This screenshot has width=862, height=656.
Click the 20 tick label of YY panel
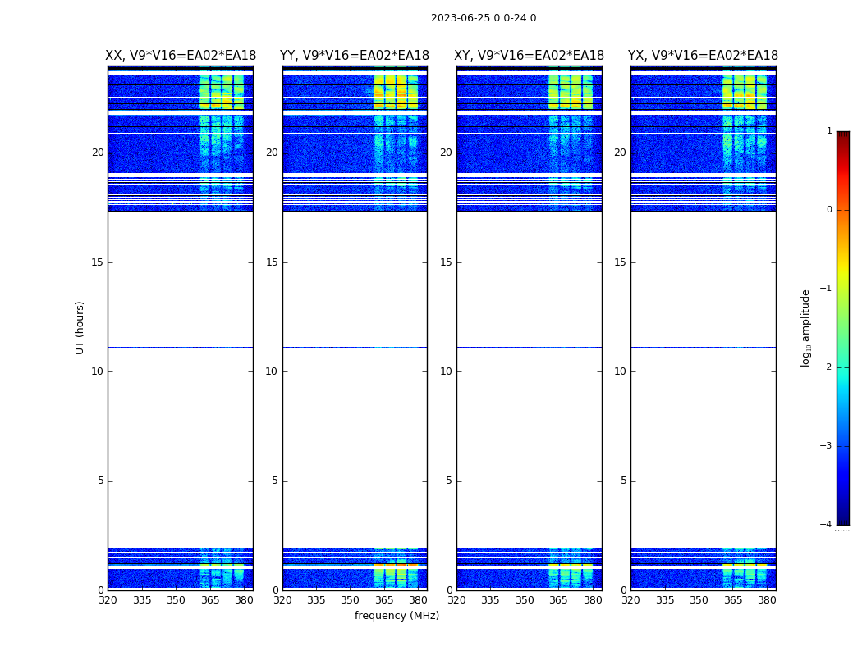pos(272,153)
